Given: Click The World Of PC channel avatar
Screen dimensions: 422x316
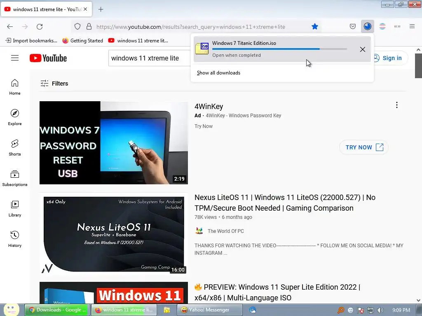Looking at the screenshot, I should (199, 231).
